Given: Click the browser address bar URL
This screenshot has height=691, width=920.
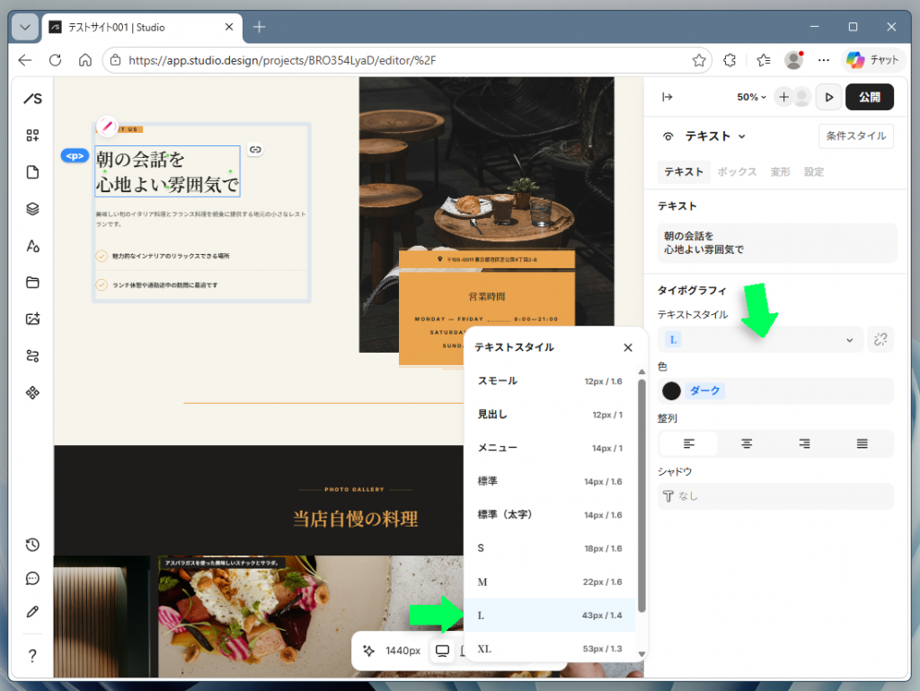Looking at the screenshot, I should (281, 60).
